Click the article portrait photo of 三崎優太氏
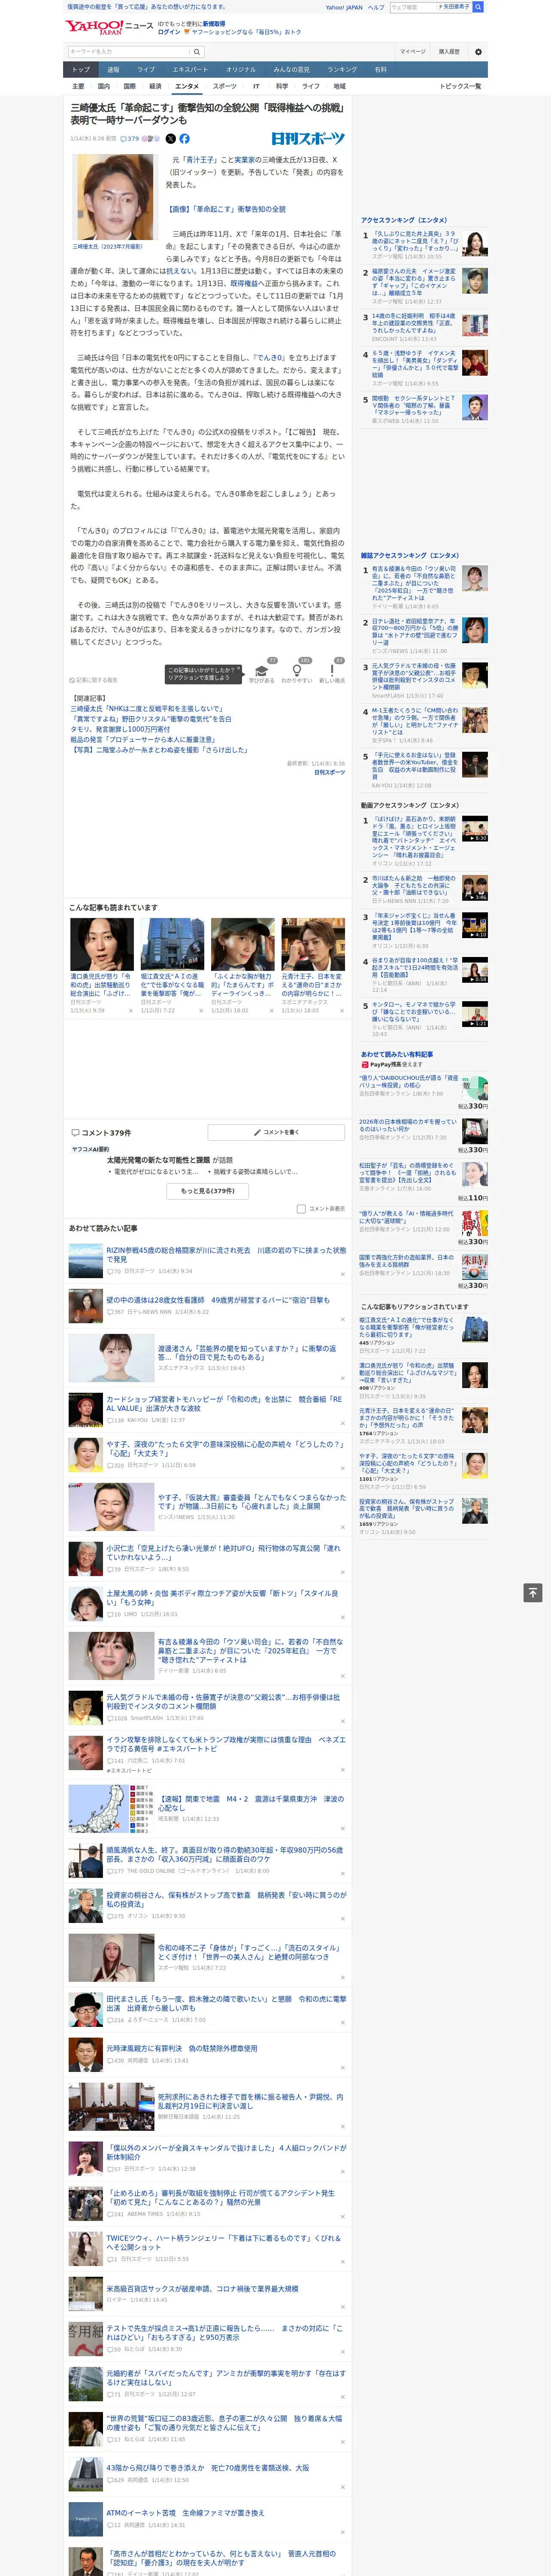This screenshot has width=551, height=2576. coord(115,196)
